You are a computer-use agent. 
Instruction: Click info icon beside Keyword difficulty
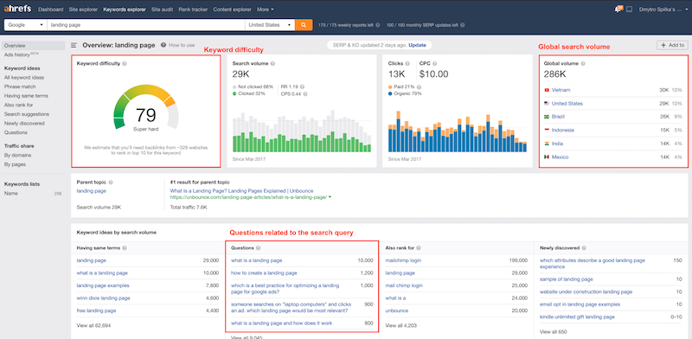125,64
